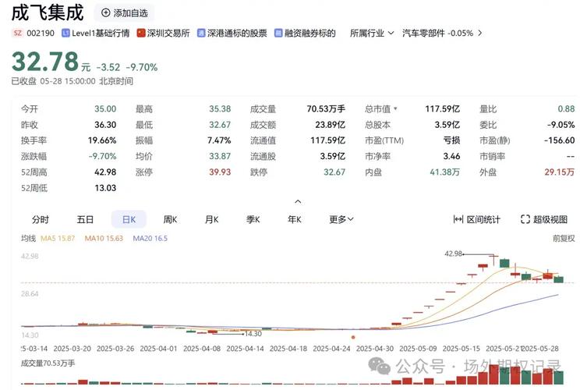Click the 振幅 value 7.47%
This screenshot has width=580, height=390.
[x=219, y=140]
